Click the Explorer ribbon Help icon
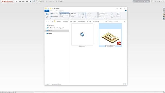Image resolution: width=165 pixels, height=93 pixels. tap(126, 11)
